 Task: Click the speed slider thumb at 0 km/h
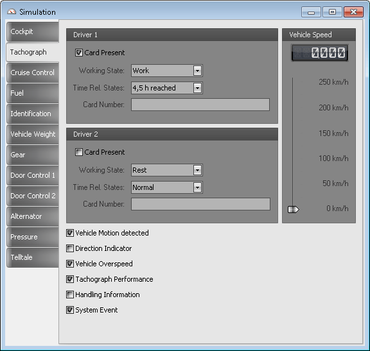point(294,209)
